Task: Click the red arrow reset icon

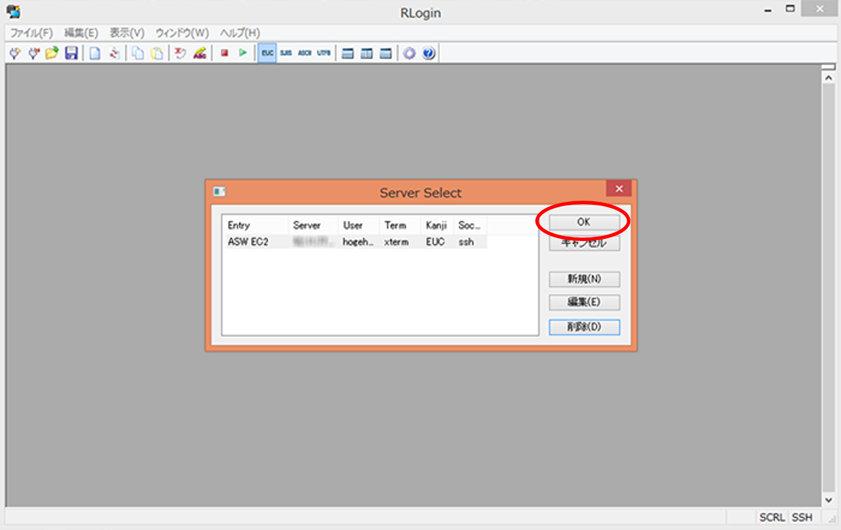Action: pos(181,54)
